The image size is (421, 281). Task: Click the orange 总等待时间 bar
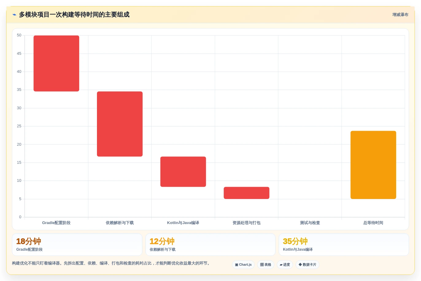pyautogui.click(x=373, y=165)
